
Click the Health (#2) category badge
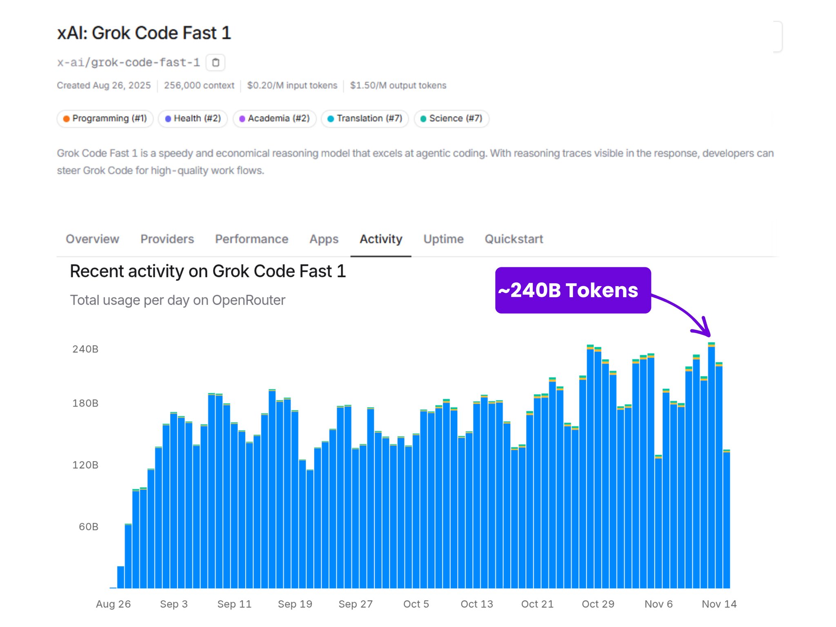point(193,119)
